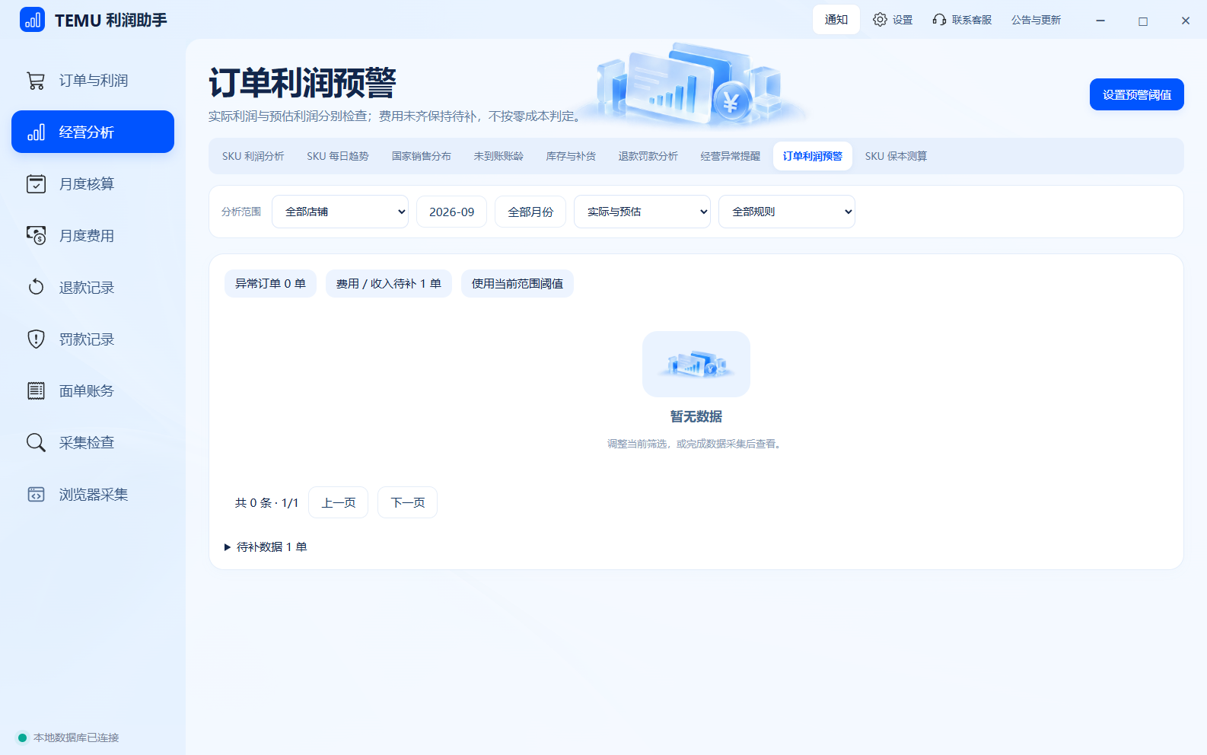
Task: Click the 2026-09 month field
Action: pyautogui.click(x=451, y=212)
